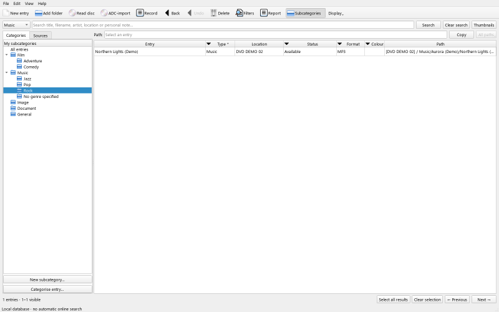Open the Music category dropdown
This screenshot has width=499, height=312.
tap(16, 25)
